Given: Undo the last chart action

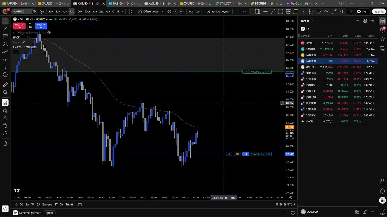Looking at the screenshot, I should 237,11.
